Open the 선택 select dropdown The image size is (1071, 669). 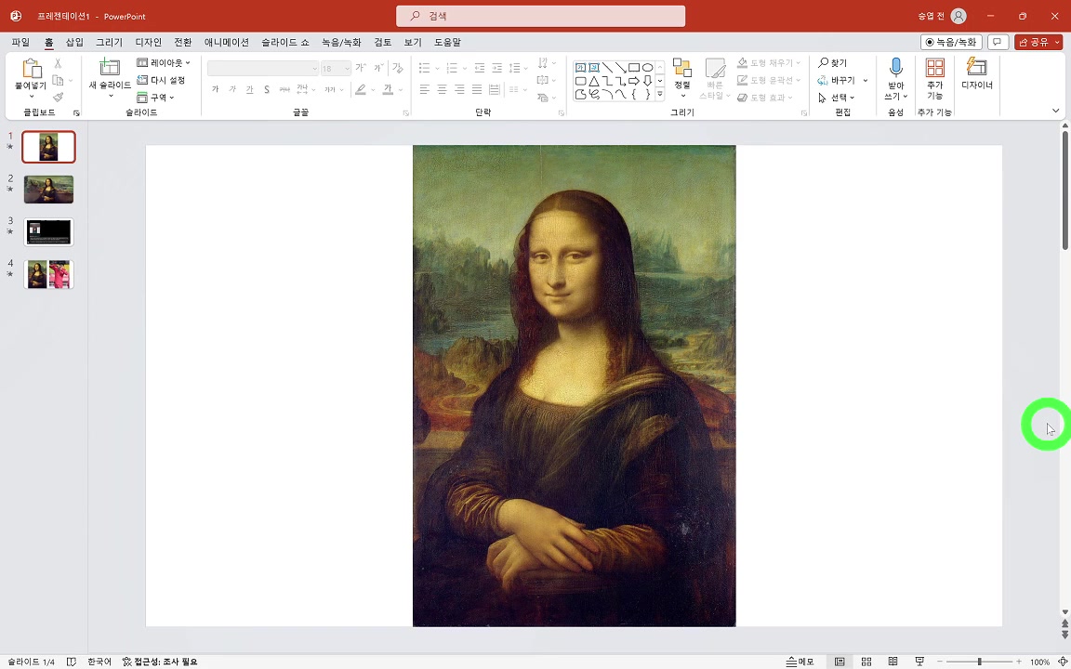tap(837, 98)
